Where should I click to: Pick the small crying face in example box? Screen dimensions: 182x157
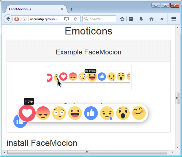click(x=112, y=77)
